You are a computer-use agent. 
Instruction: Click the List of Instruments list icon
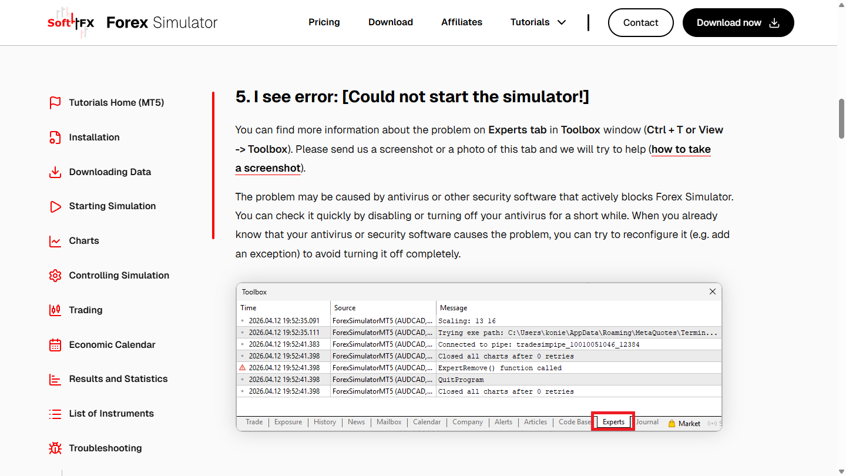point(55,414)
